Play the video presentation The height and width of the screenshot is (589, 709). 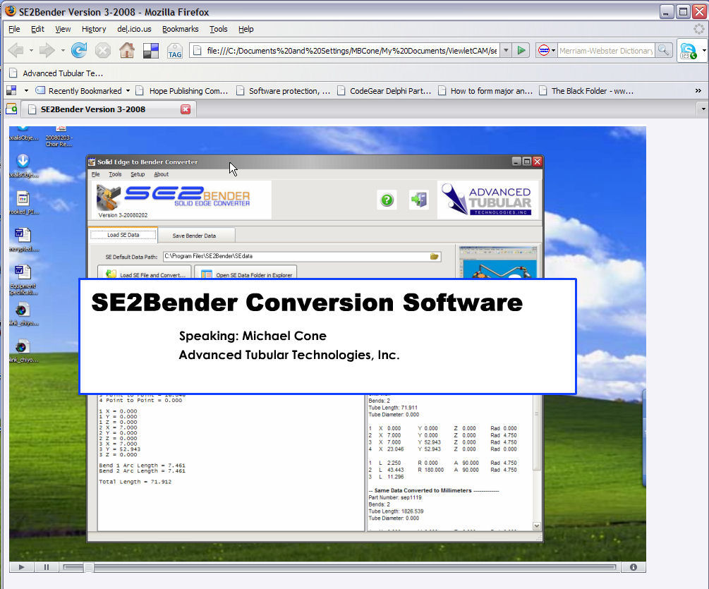(21, 566)
